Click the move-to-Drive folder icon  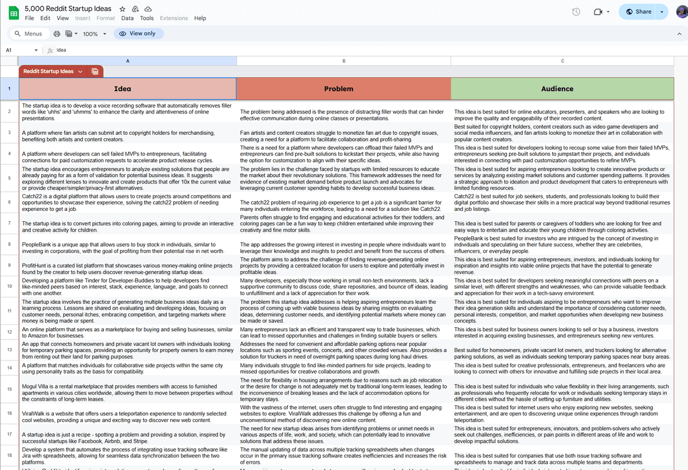(135, 10)
